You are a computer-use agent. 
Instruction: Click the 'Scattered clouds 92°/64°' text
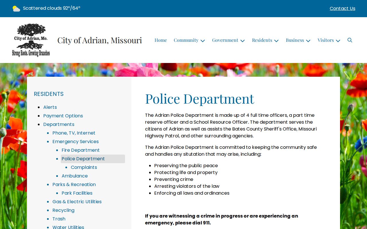(52, 8)
